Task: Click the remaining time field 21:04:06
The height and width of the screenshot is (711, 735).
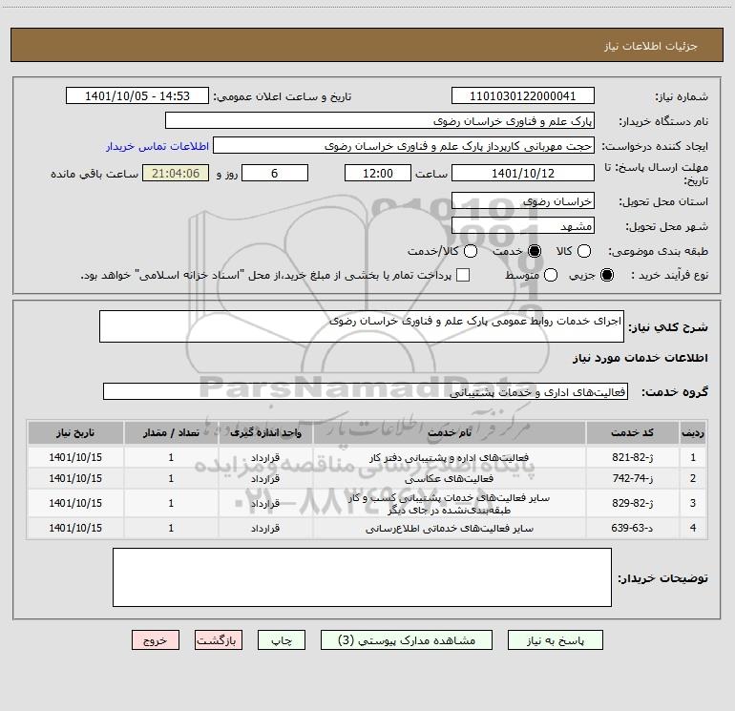Action: click(x=176, y=173)
